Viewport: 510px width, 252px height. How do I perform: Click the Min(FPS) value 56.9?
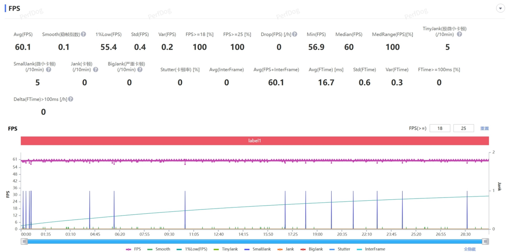316,47
